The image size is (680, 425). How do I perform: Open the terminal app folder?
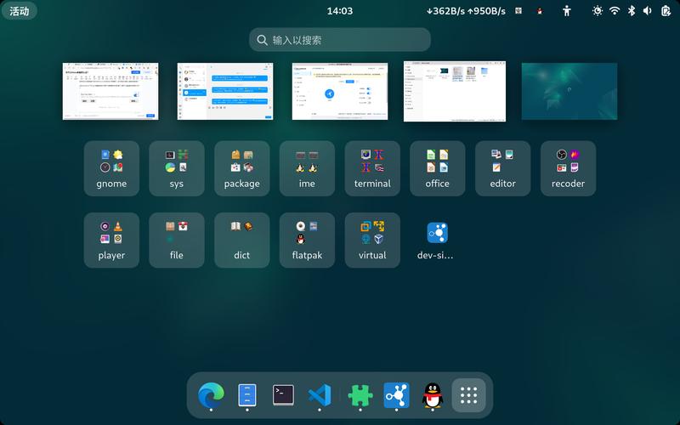pyautogui.click(x=372, y=168)
